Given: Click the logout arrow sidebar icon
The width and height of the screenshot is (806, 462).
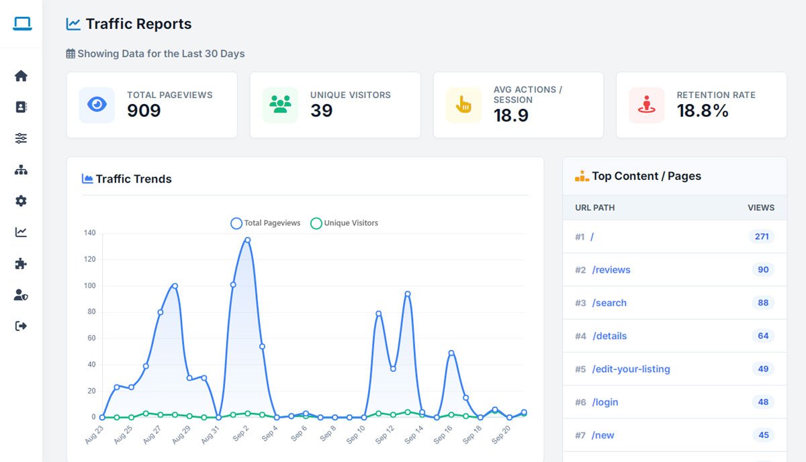Looking at the screenshot, I should [21, 326].
